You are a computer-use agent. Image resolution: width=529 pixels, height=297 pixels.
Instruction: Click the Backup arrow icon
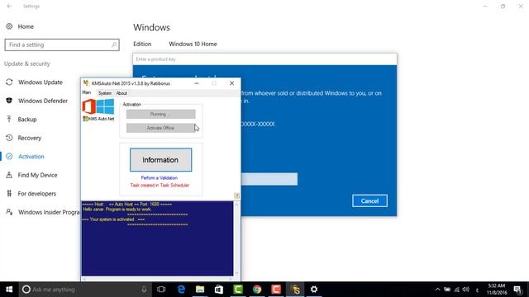point(9,119)
